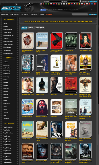Open the Split (2016) movie poster

[x=56, y=85]
